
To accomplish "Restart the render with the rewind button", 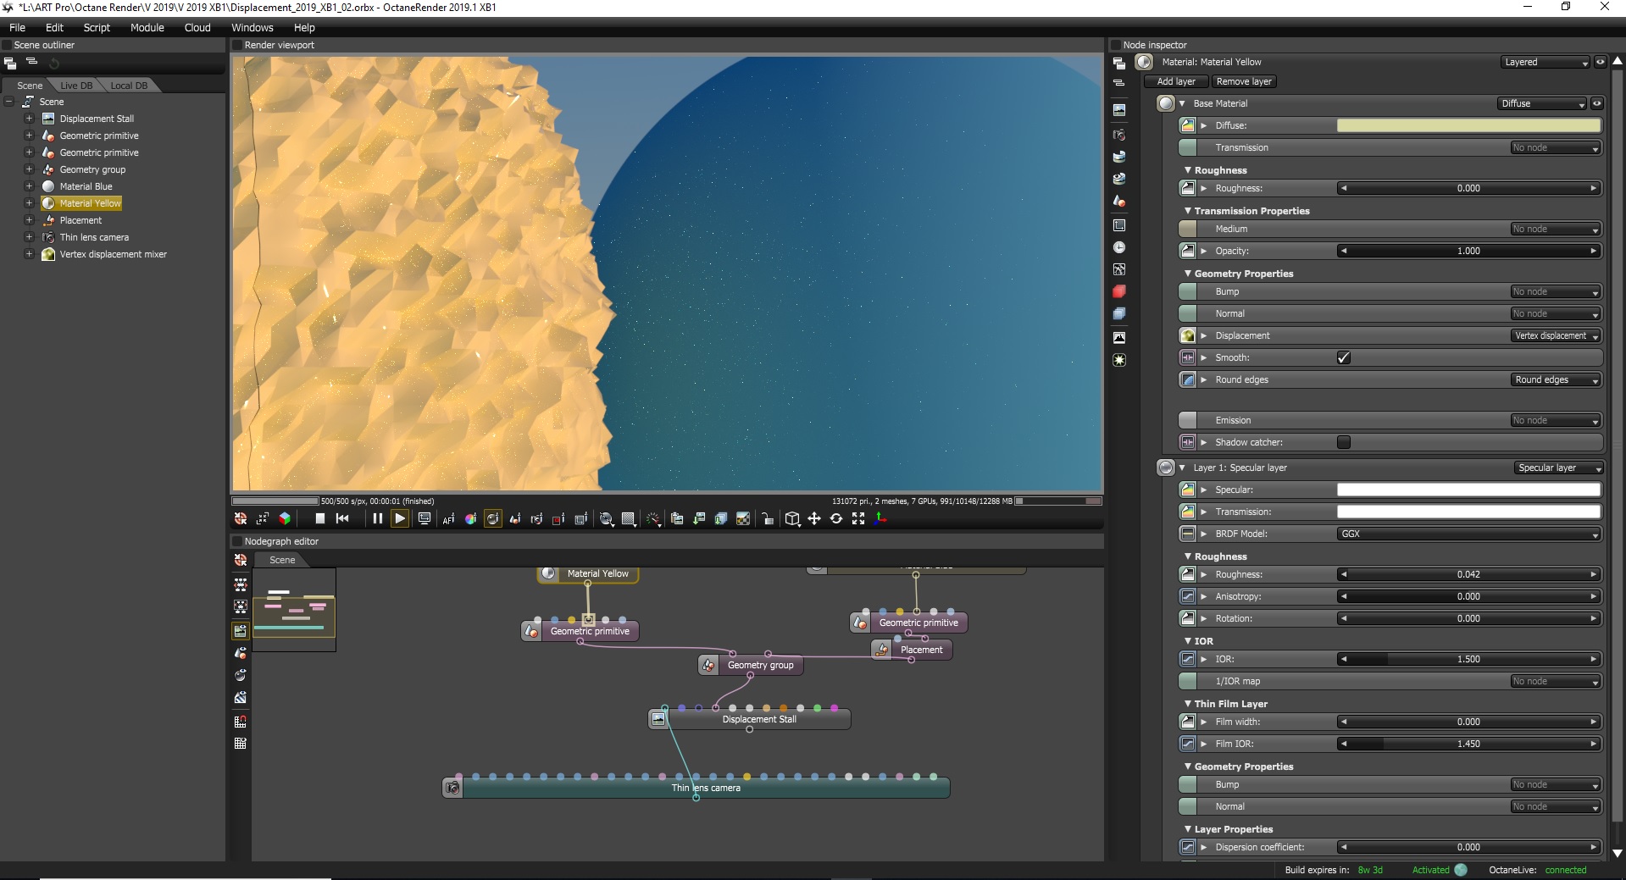I will (342, 518).
